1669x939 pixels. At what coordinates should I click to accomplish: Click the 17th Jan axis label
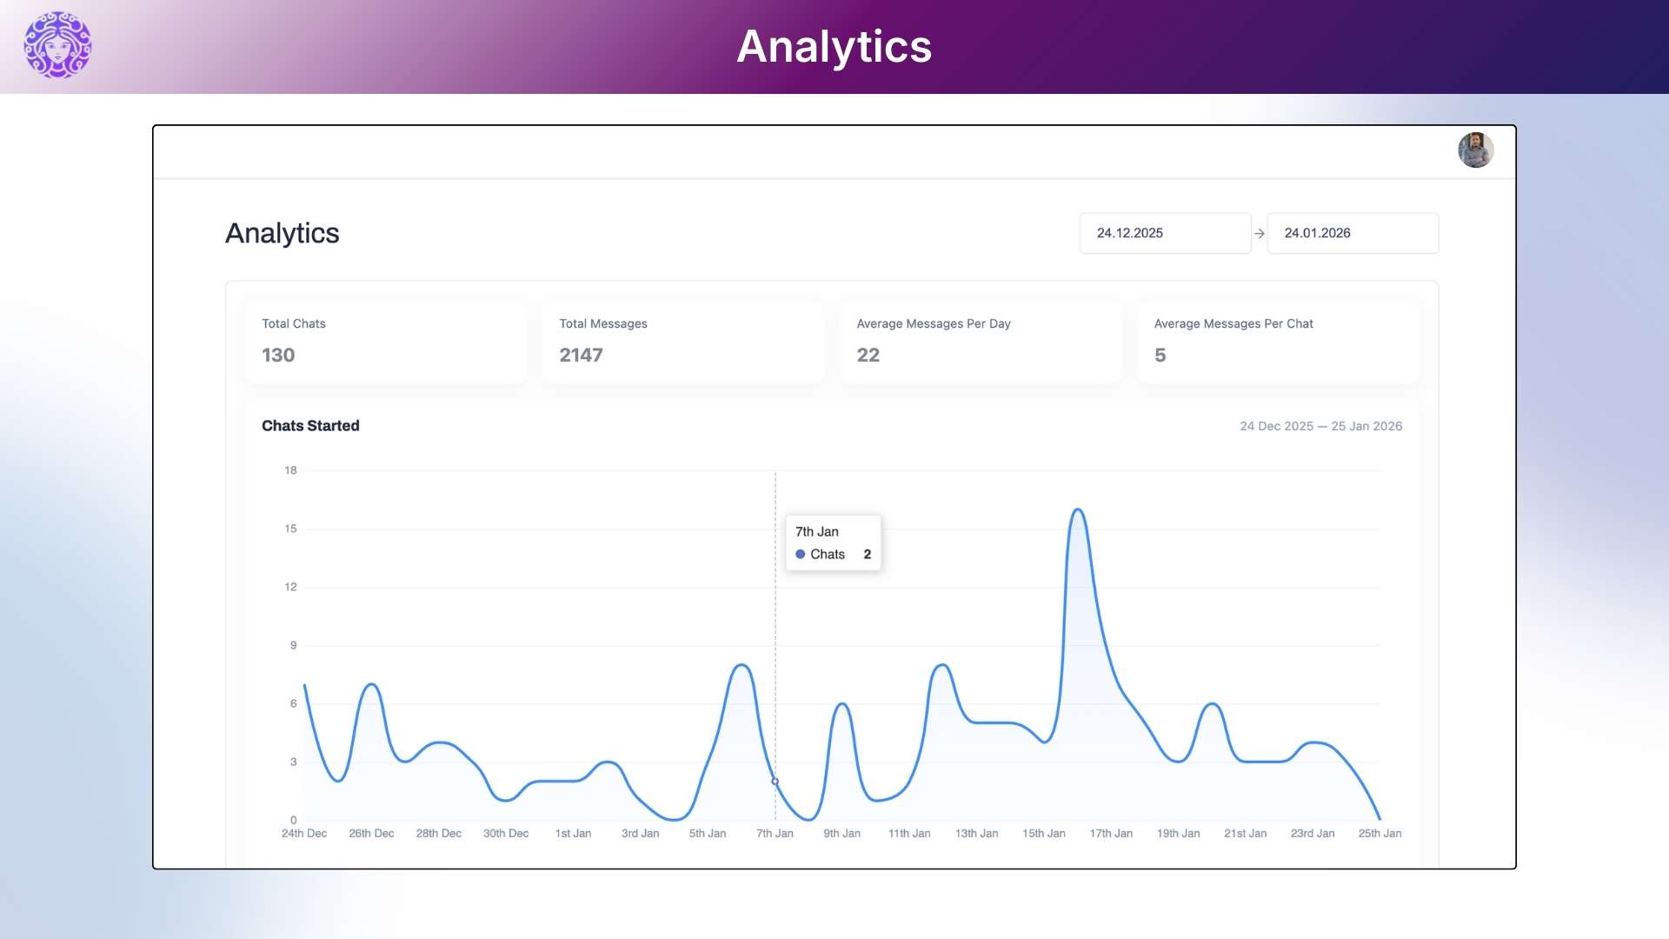pyautogui.click(x=1111, y=833)
